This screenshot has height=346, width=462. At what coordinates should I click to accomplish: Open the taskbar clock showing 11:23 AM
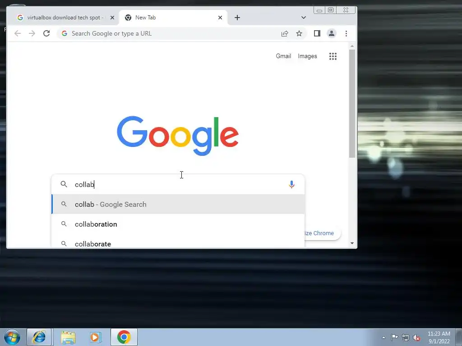click(x=439, y=337)
